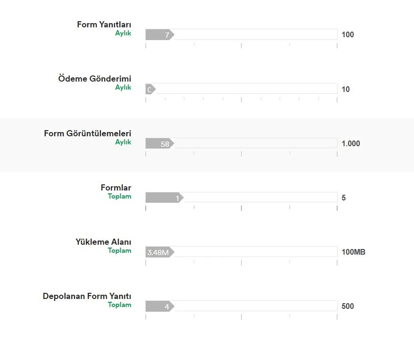Click the Toplam label under Formlar

click(x=119, y=196)
